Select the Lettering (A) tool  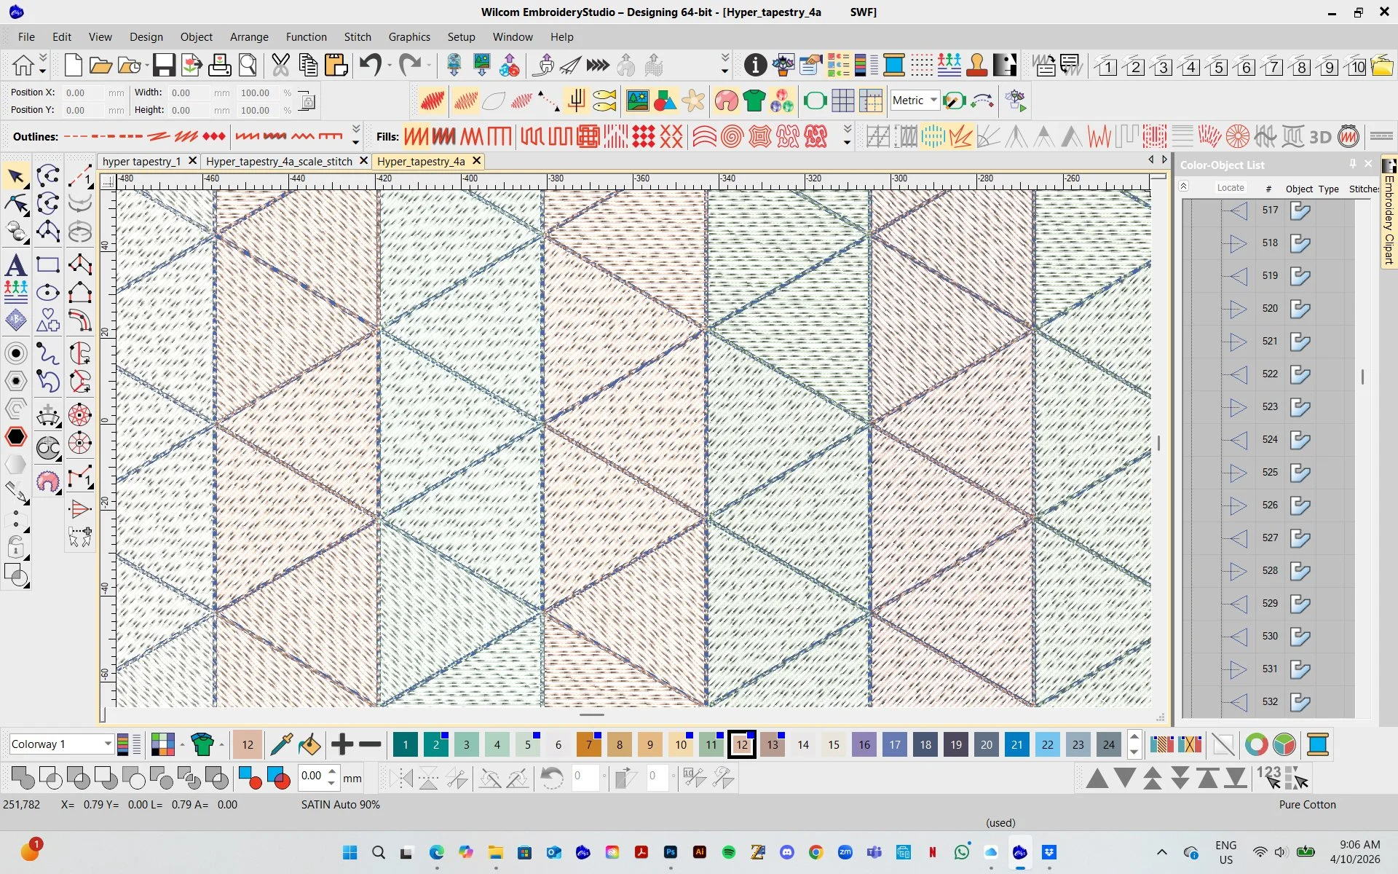(15, 264)
